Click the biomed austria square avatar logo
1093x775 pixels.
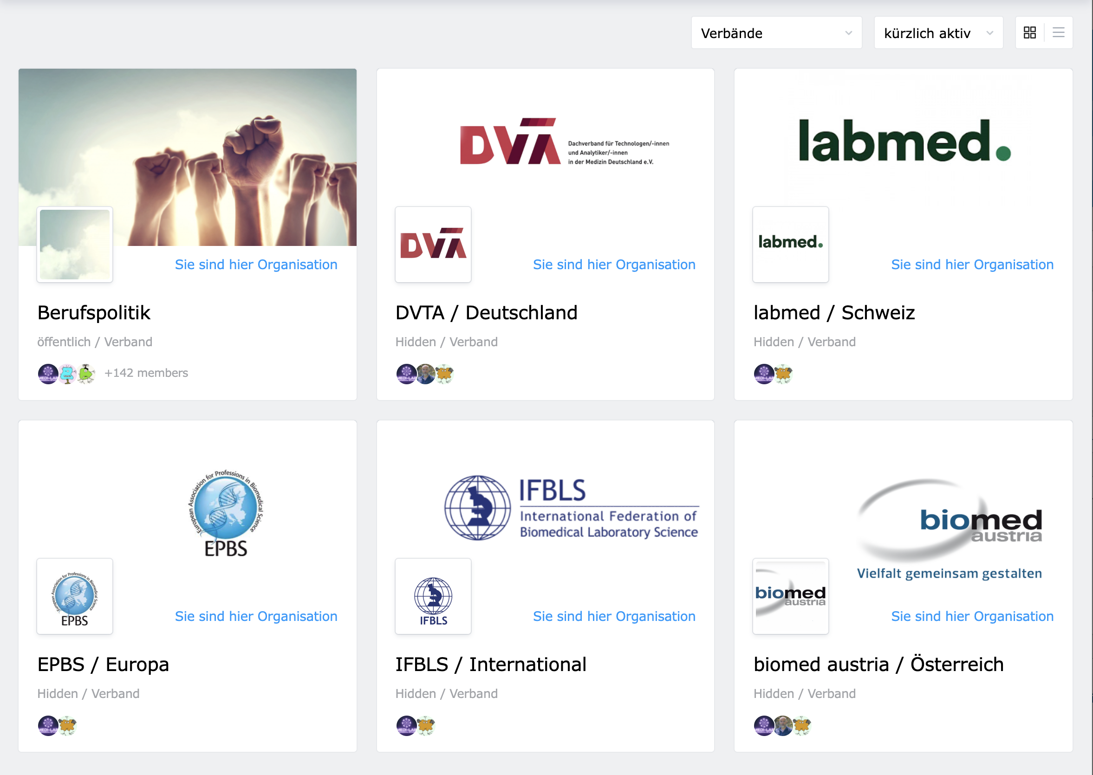click(790, 596)
